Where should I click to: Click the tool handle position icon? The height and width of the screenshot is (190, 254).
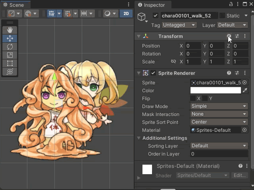(x=12, y=13)
